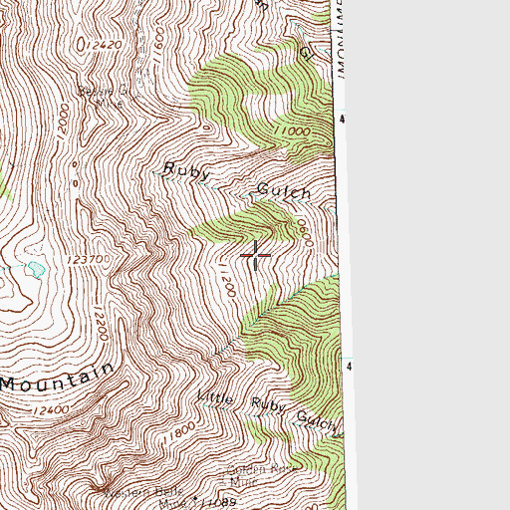Image resolution: width=510 pixels, height=510 pixels.
Task: Click the 'Mountain' place name label
Action: (57, 378)
